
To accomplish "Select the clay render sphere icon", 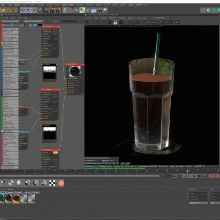I will (x=121, y=22).
